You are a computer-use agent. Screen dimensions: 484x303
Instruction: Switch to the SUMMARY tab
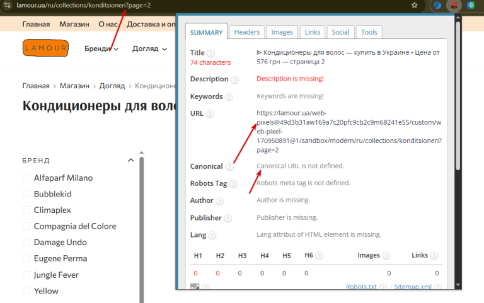[206, 32]
